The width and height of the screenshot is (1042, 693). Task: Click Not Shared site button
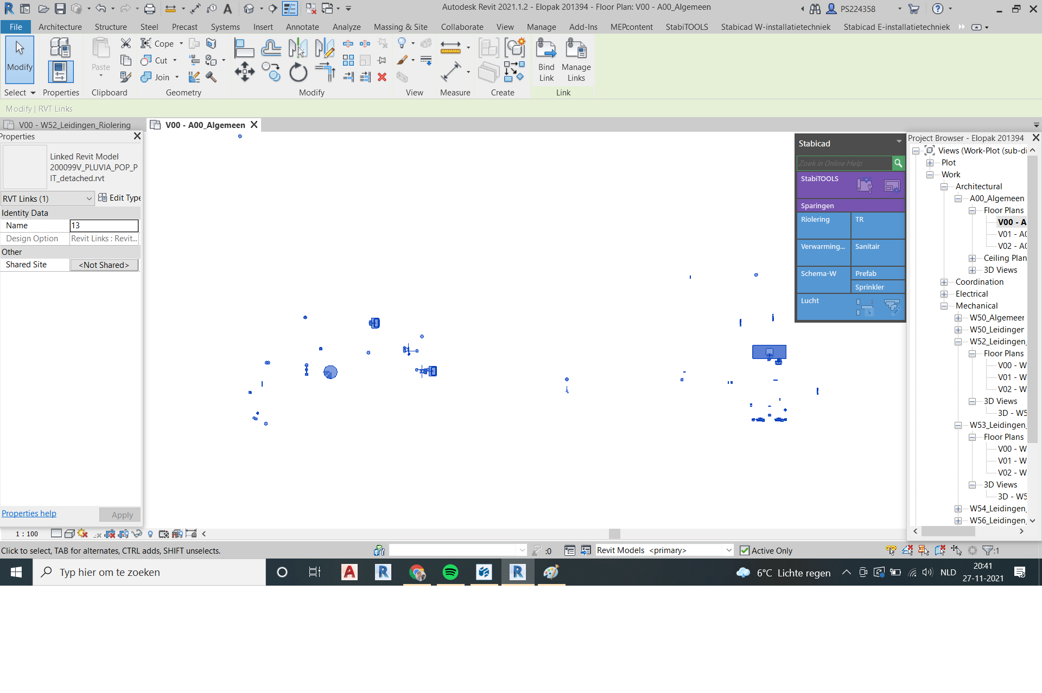(x=104, y=265)
